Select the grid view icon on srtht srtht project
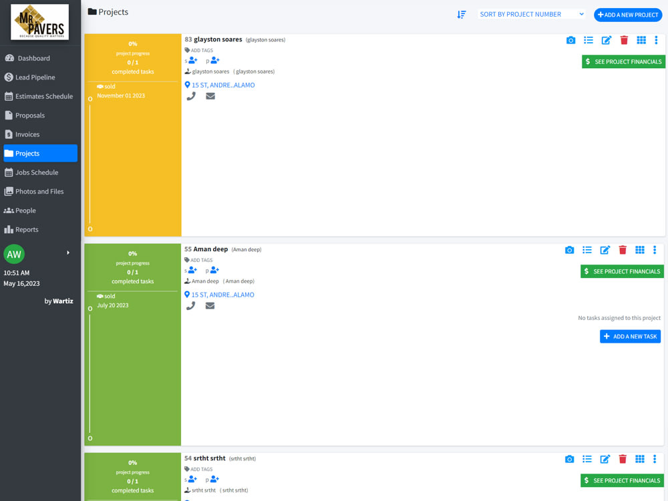 [640, 459]
